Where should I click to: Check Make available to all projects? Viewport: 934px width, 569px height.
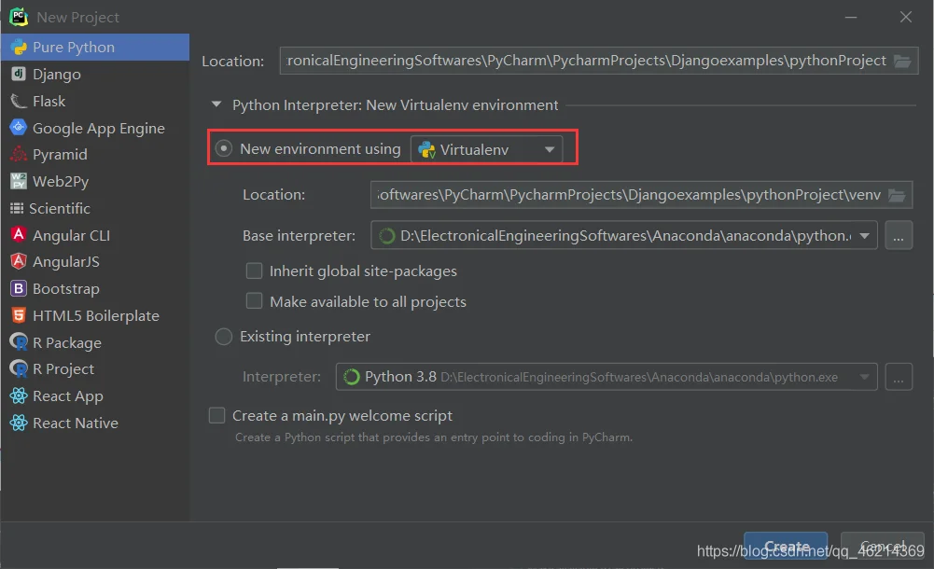click(x=255, y=301)
